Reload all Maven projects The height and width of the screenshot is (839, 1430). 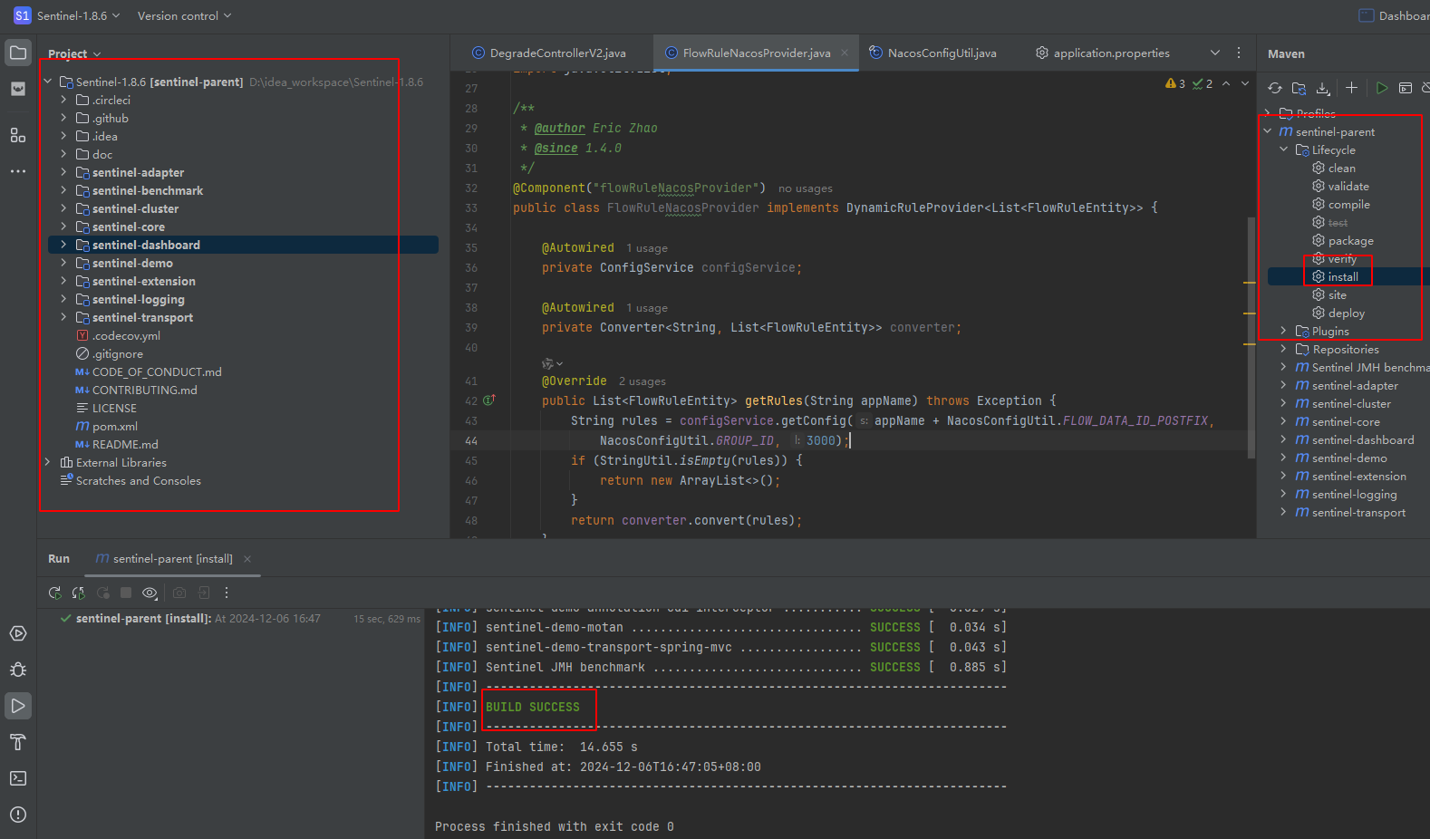point(1275,88)
